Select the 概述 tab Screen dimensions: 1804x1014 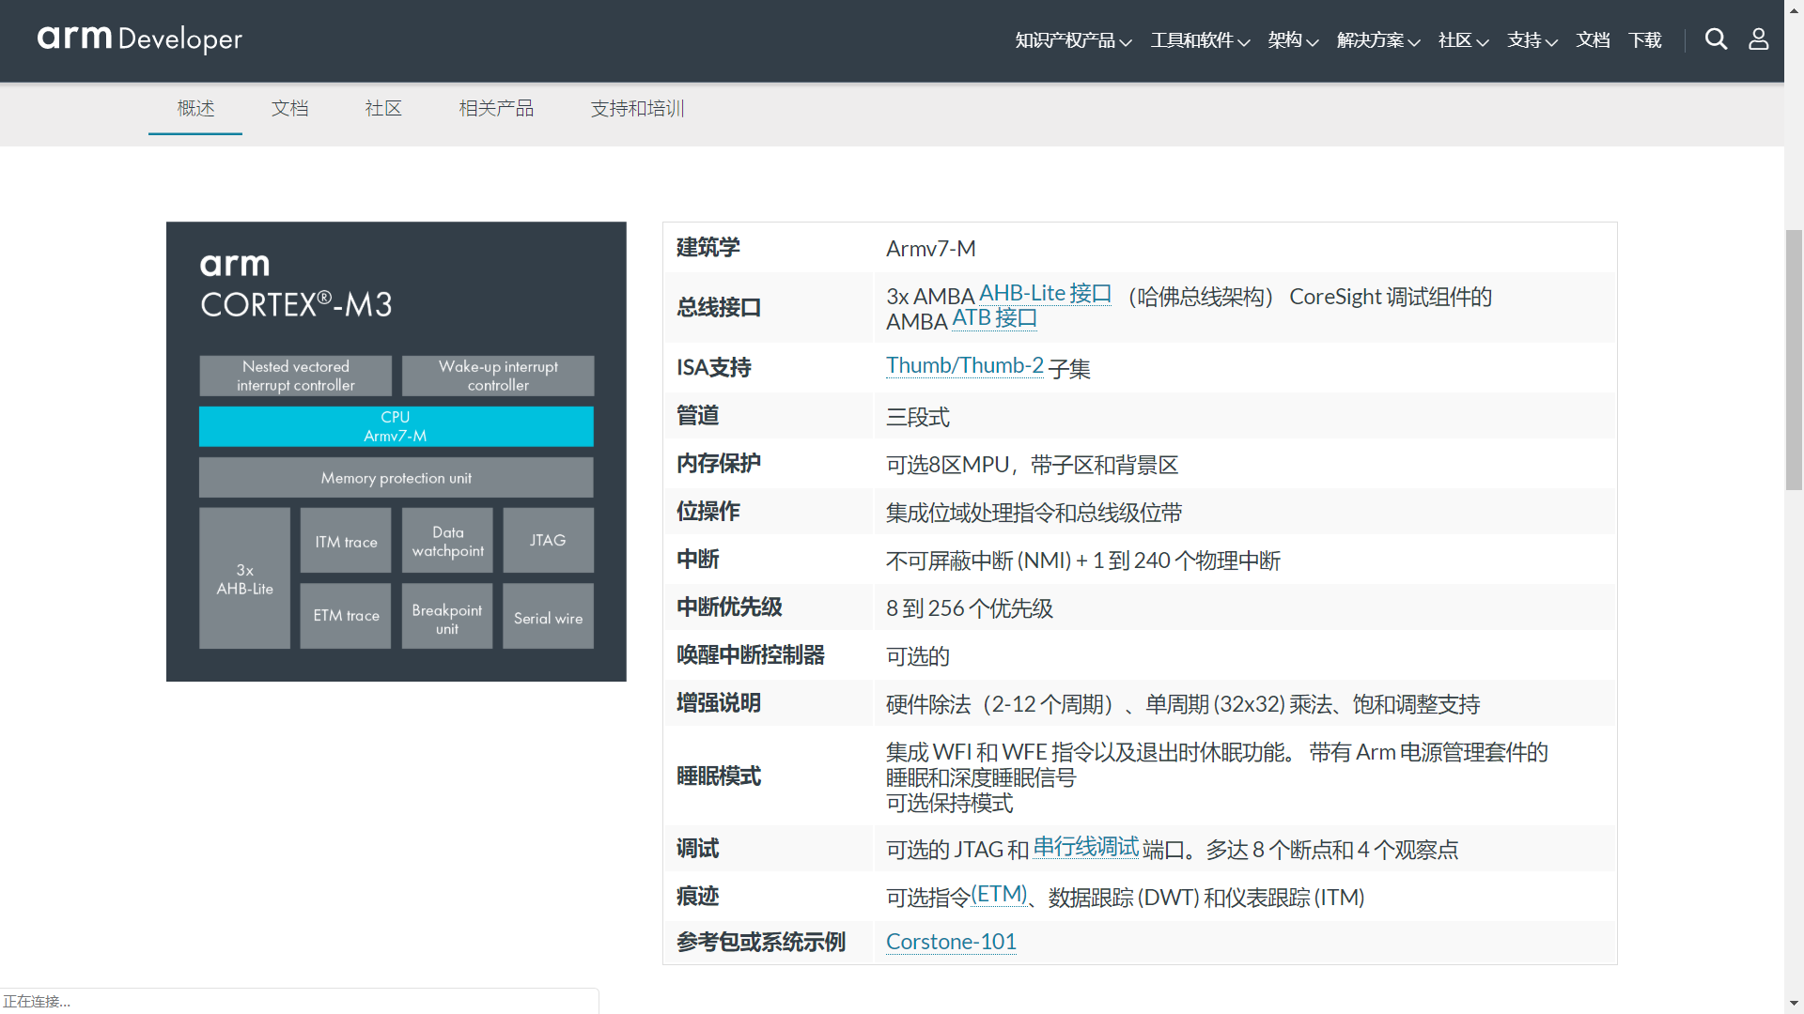[x=195, y=109]
